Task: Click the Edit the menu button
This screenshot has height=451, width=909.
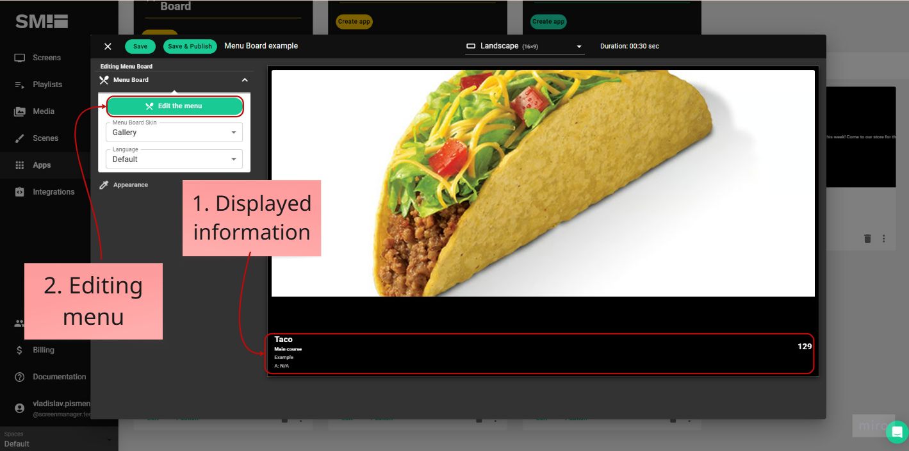Action: (175, 106)
